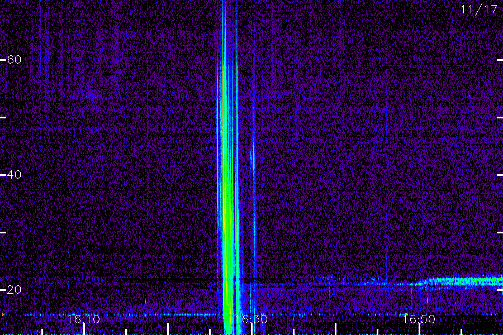Click the 11/17 date label

(x=479, y=9)
